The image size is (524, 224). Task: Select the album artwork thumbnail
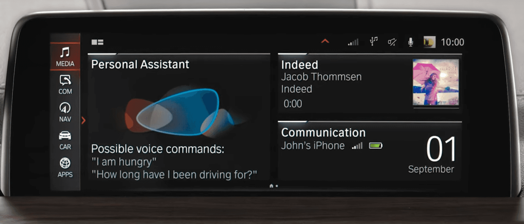436,82
